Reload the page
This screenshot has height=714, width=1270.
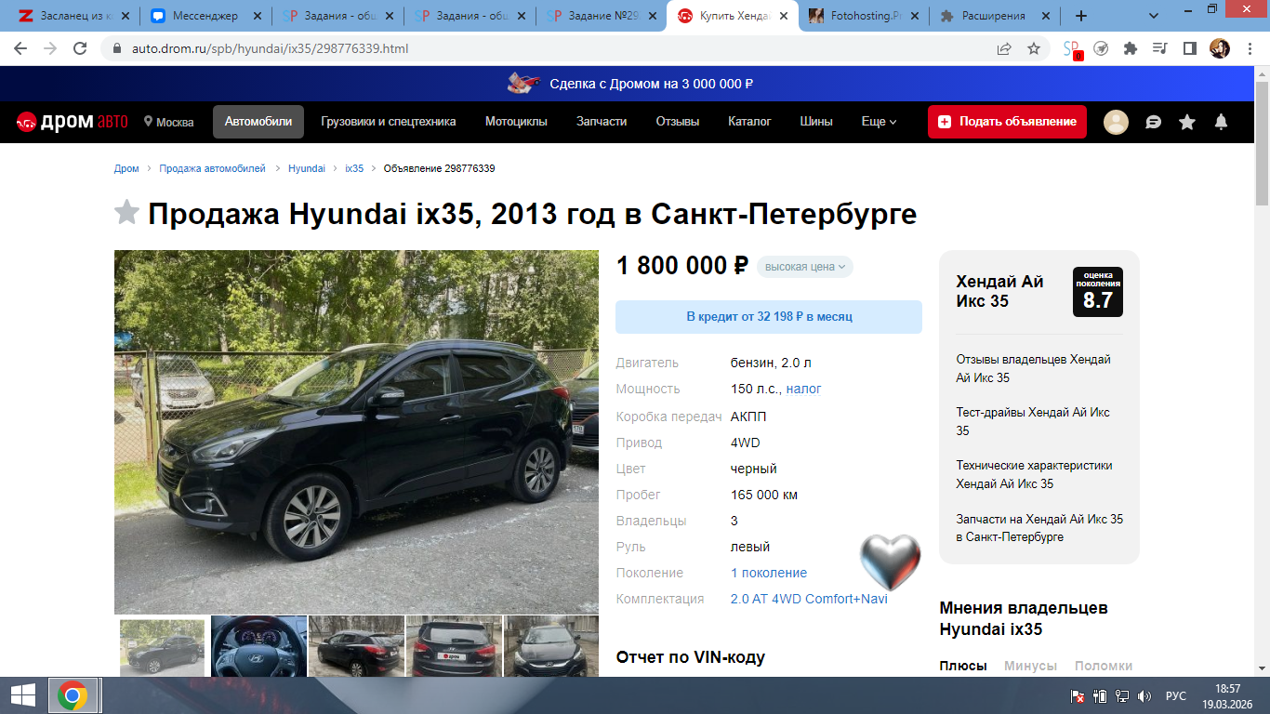click(x=80, y=48)
